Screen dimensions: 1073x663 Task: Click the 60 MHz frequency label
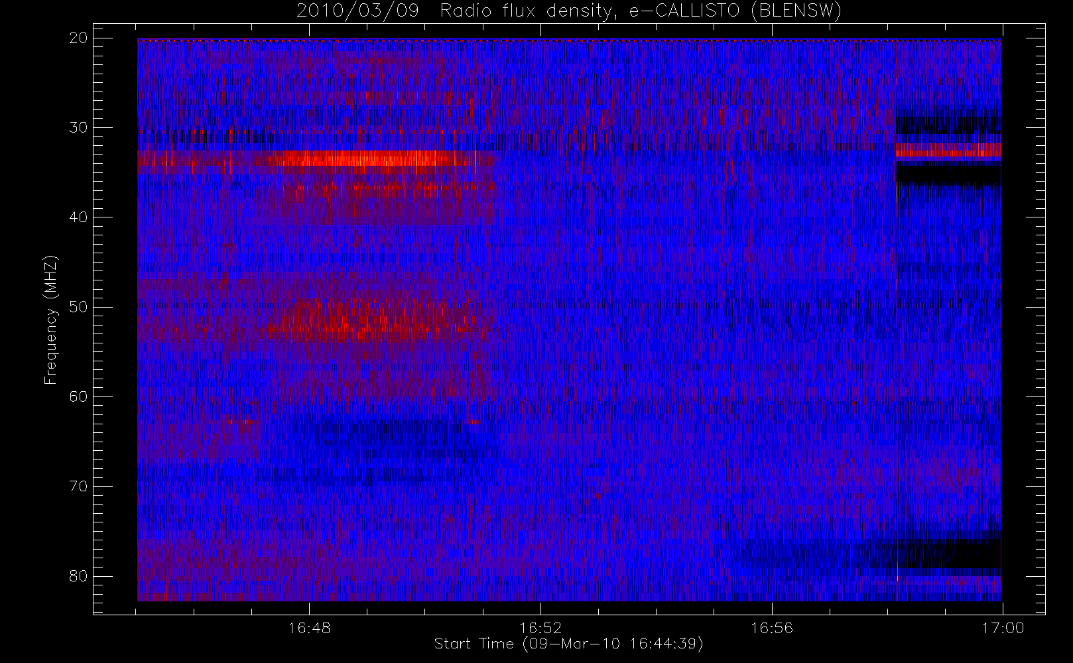pos(78,396)
